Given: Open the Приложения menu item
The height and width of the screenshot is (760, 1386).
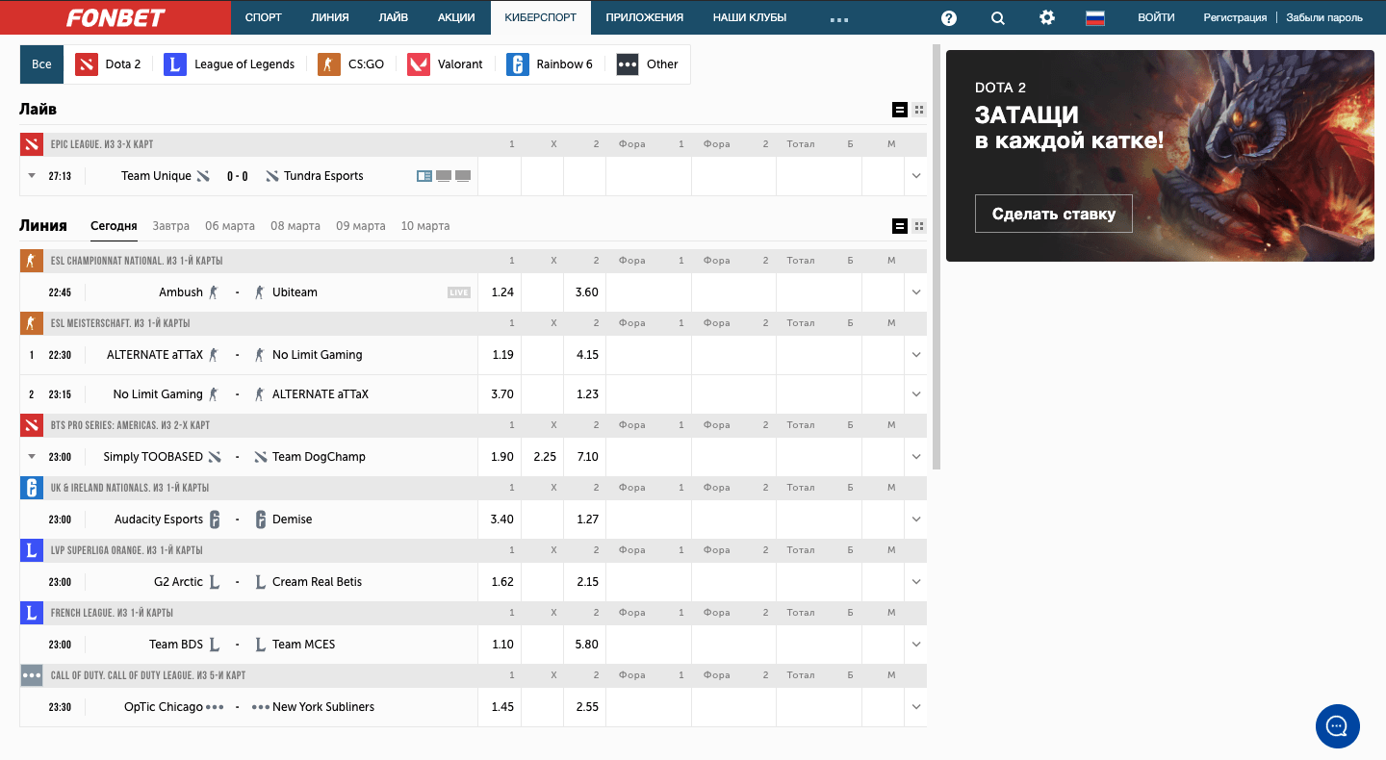Looking at the screenshot, I should point(645,17).
